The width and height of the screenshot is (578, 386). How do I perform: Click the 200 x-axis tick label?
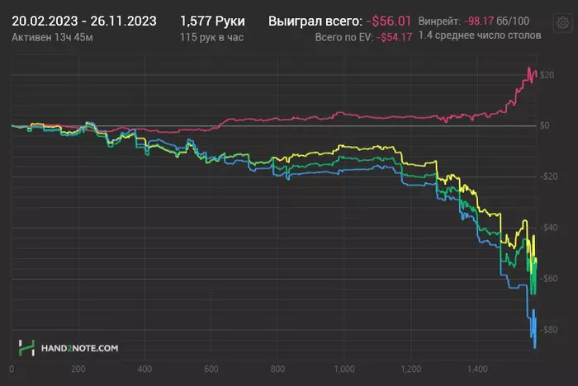pyautogui.click(x=78, y=369)
